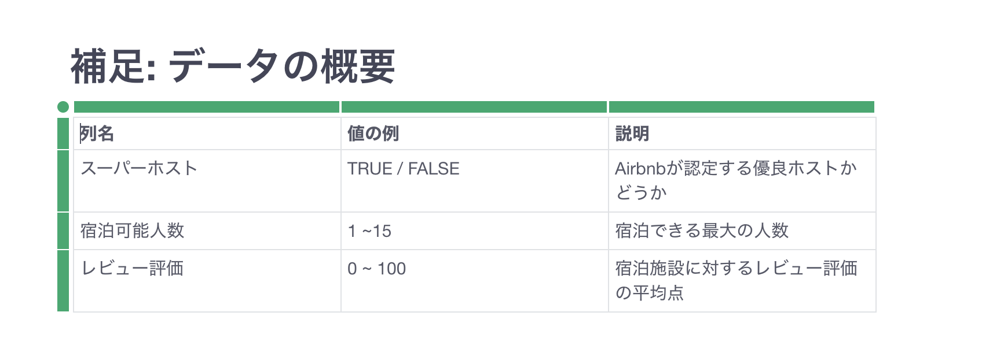Select the row handle beside スーパーホスト
The width and height of the screenshot is (982, 364).
click(63, 181)
